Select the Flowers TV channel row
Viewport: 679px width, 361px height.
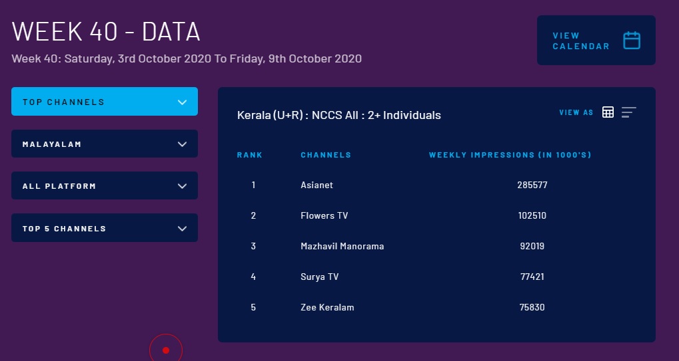pos(324,215)
